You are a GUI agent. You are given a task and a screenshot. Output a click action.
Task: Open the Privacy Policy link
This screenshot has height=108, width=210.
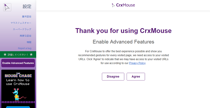(137, 63)
